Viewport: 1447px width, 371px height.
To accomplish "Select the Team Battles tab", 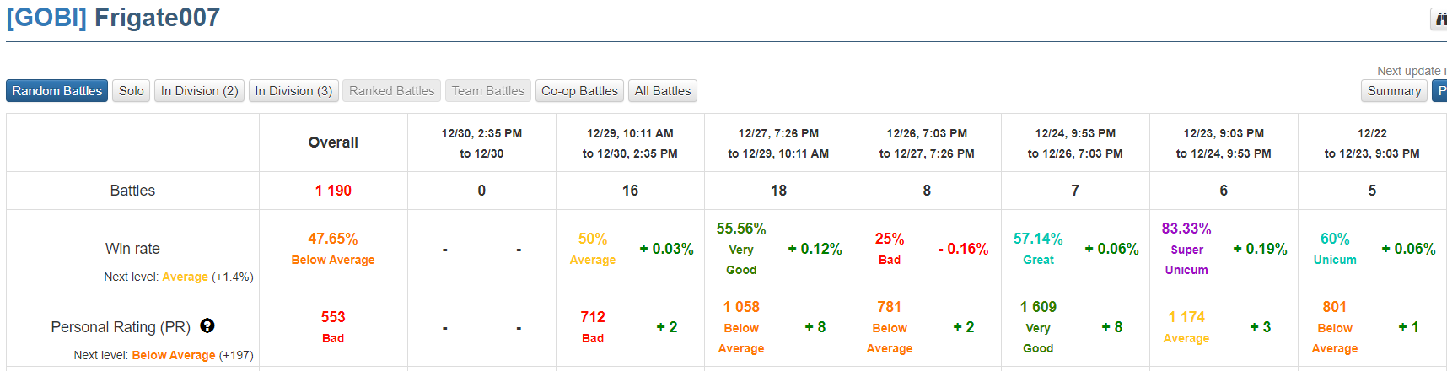I will pos(487,91).
